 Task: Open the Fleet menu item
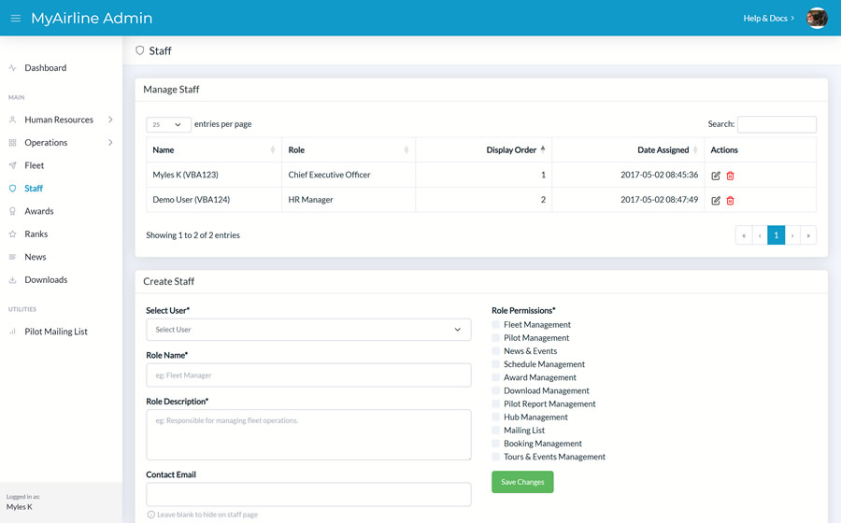(x=35, y=165)
